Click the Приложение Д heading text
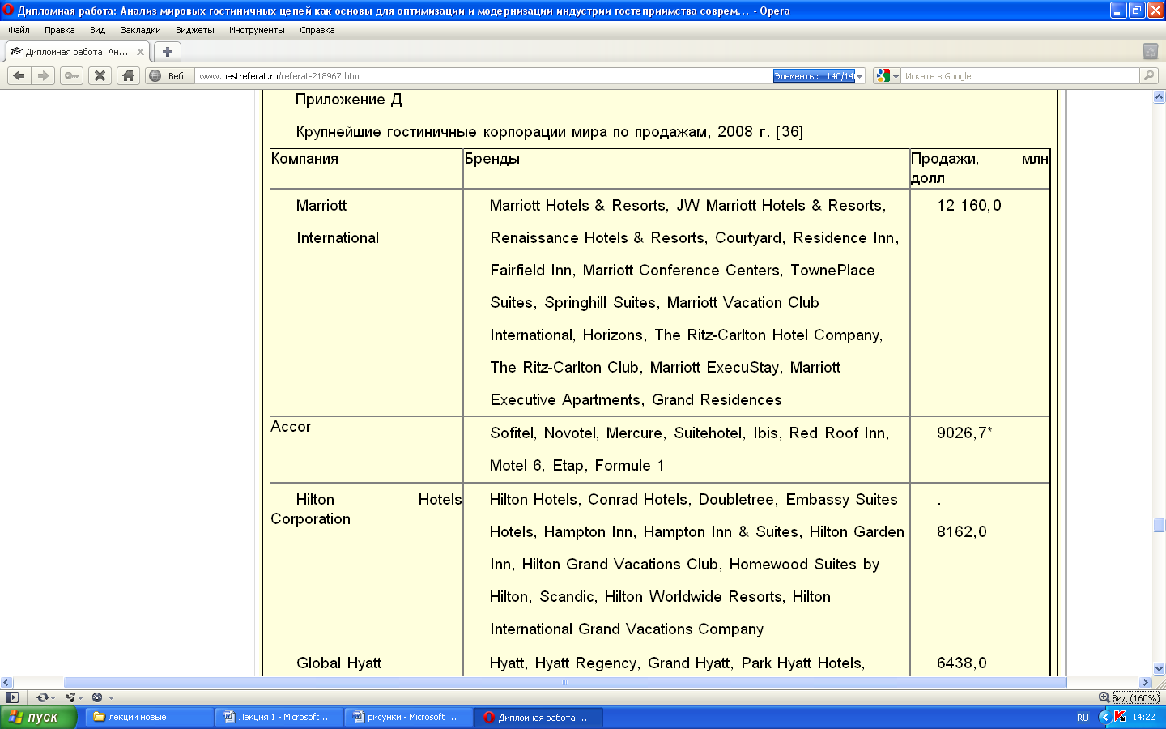 pyautogui.click(x=348, y=100)
